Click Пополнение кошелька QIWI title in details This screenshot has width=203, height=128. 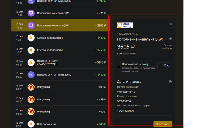140,39
